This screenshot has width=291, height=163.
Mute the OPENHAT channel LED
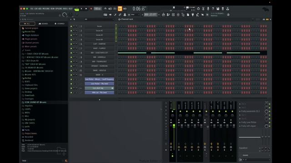tap(71, 66)
